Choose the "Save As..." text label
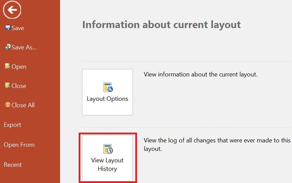 24,47
